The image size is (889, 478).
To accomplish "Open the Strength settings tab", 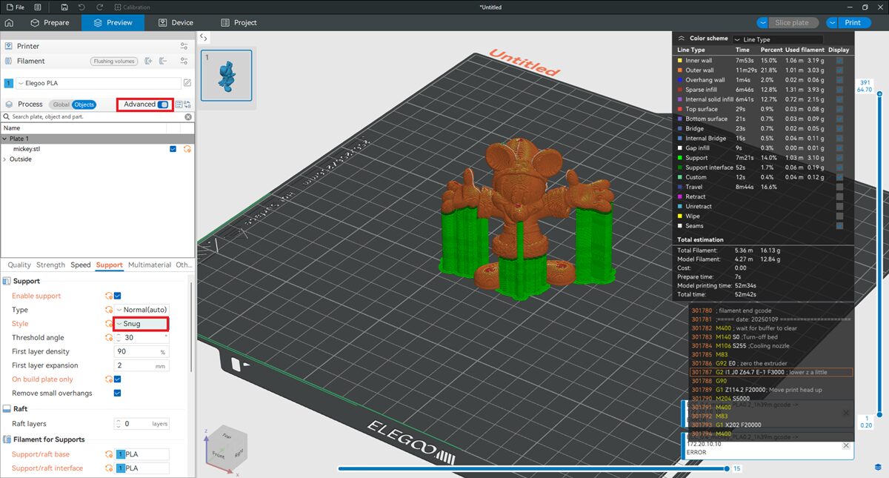I will pos(50,265).
